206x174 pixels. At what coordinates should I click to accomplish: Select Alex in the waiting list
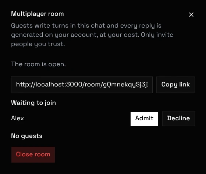18,118
